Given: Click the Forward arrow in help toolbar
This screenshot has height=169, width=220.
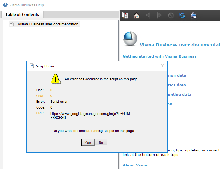Looking at the screenshot, I should point(159,15).
